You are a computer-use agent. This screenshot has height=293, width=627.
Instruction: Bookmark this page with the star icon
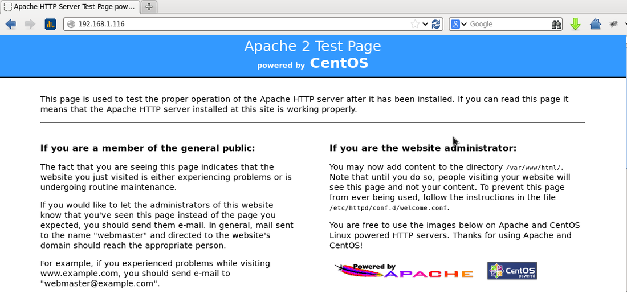pos(415,24)
